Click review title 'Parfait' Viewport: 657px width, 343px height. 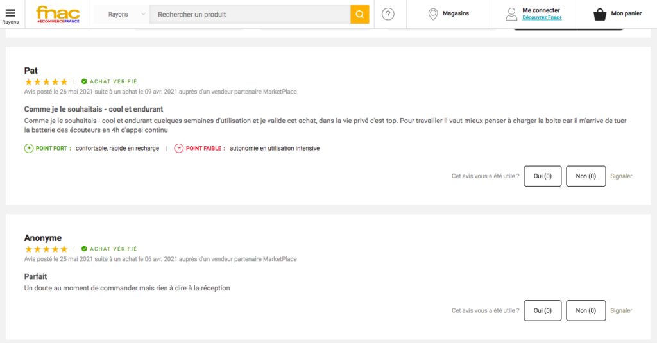(x=35, y=276)
